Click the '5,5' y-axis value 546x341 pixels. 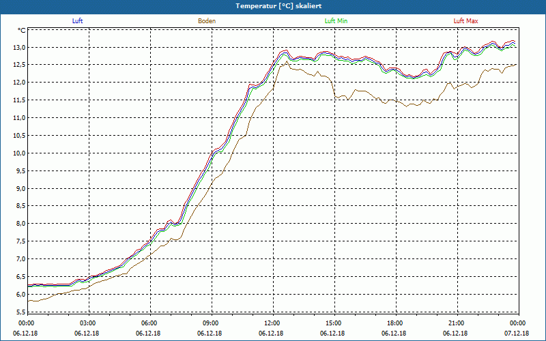(x=20, y=312)
